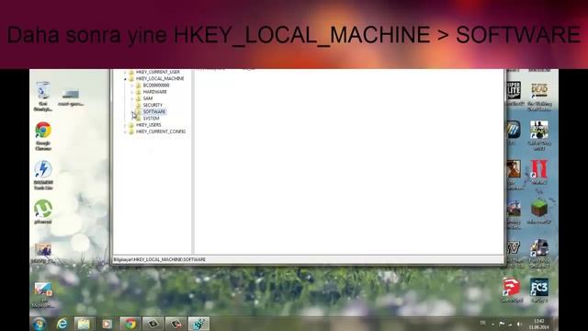Select the BCD00000000 registry key
This screenshot has width=588, height=331.
[x=156, y=86]
